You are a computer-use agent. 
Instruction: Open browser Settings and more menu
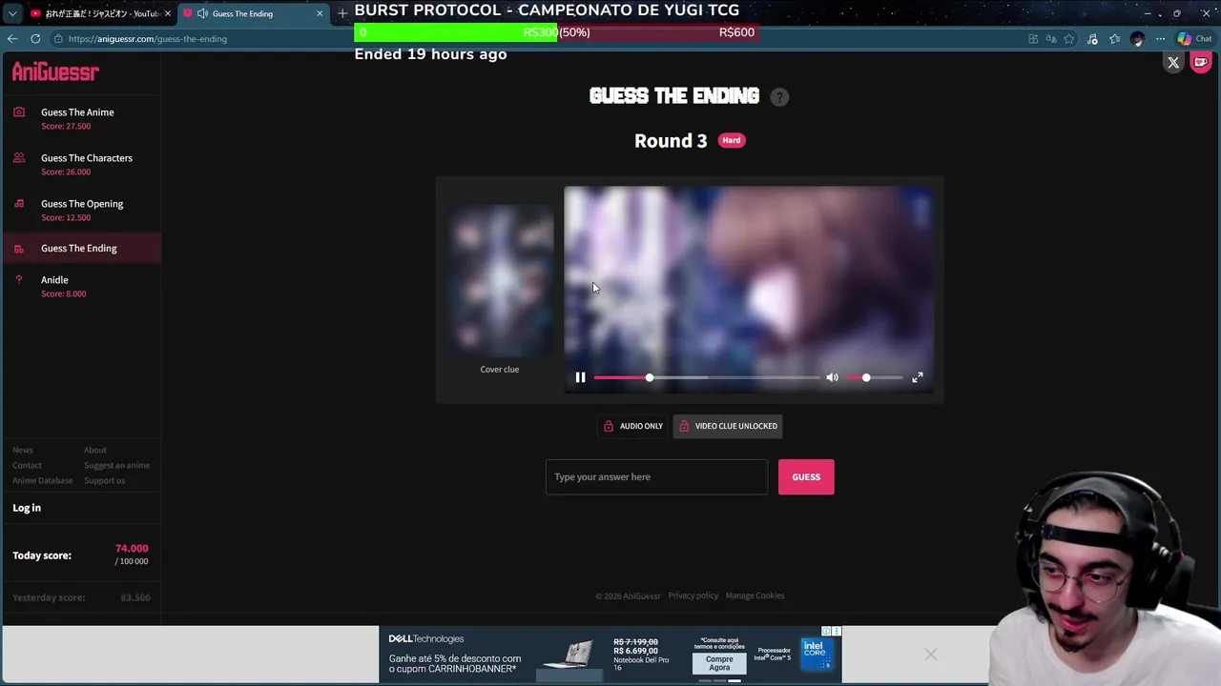point(1160,39)
